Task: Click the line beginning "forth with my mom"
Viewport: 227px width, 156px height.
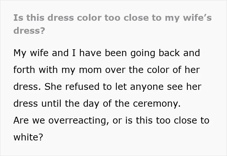Action: coord(107,70)
